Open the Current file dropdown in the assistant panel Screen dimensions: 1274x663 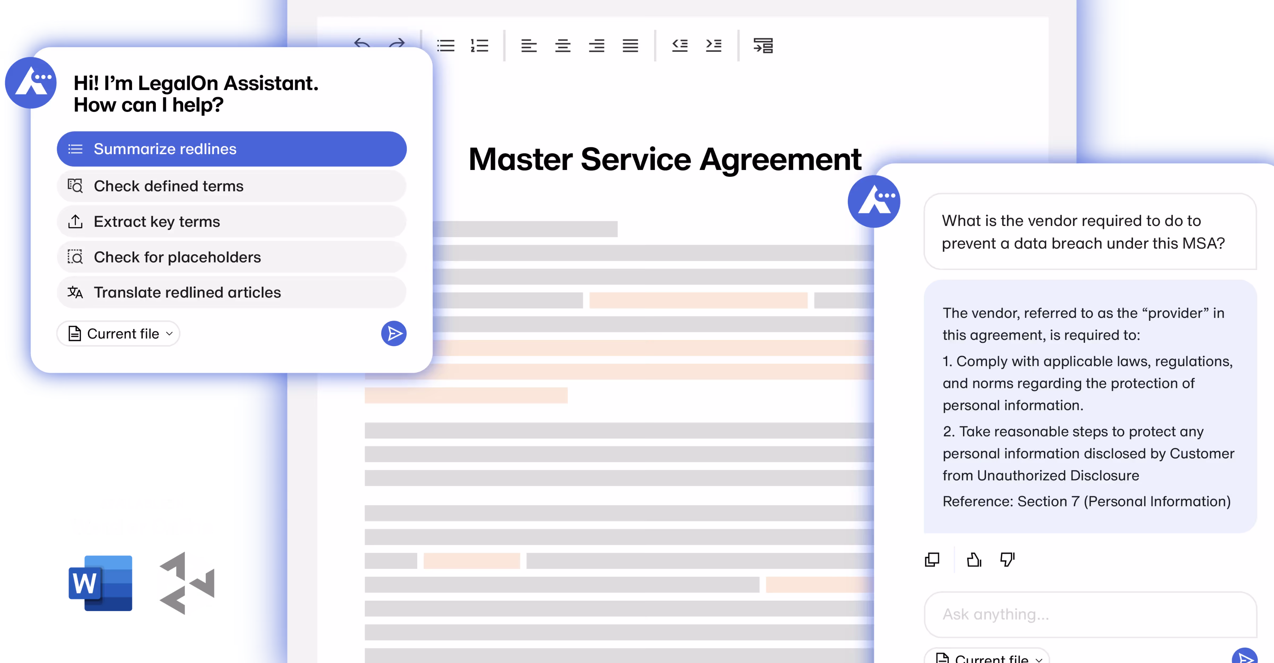118,333
